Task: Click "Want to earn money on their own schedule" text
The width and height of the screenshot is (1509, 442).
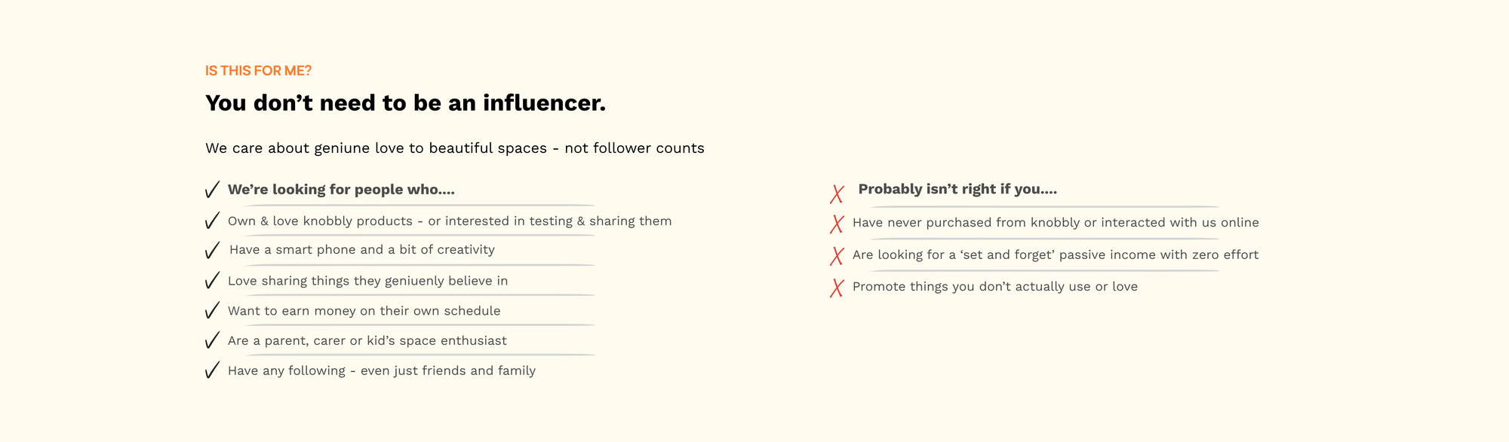Action: point(364,311)
